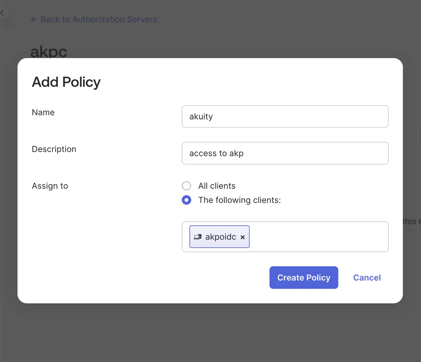This screenshot has height=362, width=421.
Task: Click the Create Policy button
Action: (304, 278)
